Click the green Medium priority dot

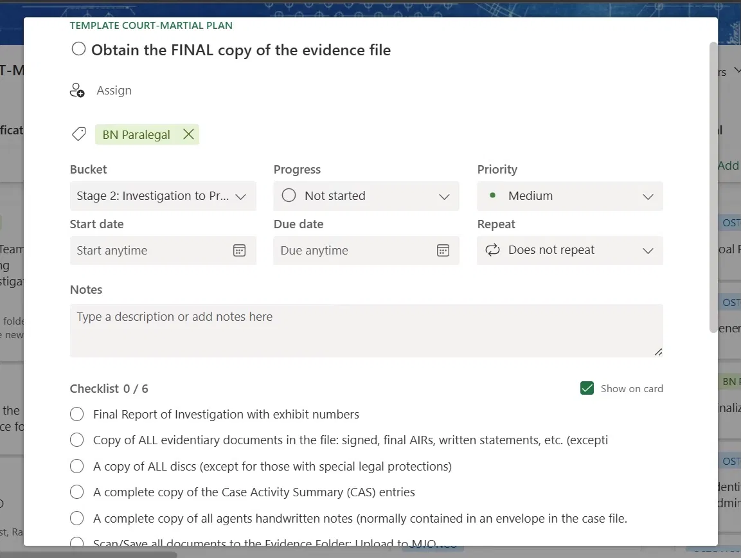(492, 195)
